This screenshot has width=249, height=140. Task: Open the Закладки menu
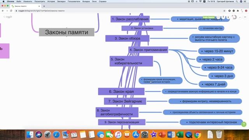tap(61, 2)
